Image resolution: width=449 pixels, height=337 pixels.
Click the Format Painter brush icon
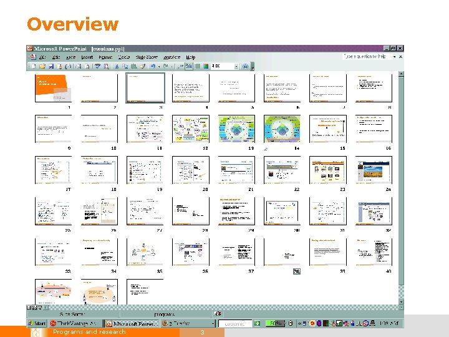142,67
